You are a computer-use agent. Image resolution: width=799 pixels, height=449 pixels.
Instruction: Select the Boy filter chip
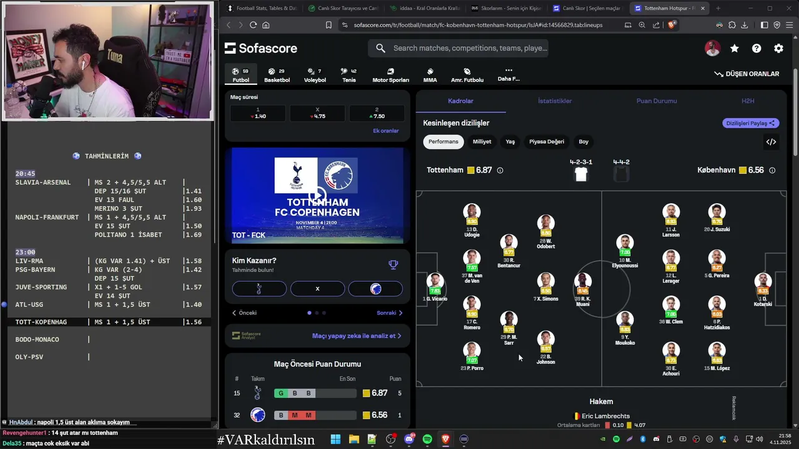584,142
